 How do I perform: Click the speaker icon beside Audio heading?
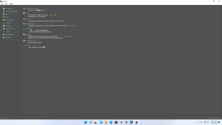tap(24, 45)
